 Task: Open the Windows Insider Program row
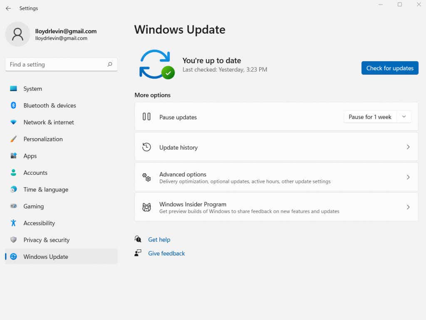276,207
